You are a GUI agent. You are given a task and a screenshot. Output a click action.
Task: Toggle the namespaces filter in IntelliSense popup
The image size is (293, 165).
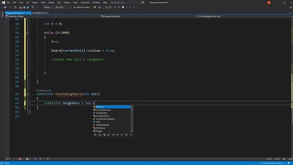100,135
